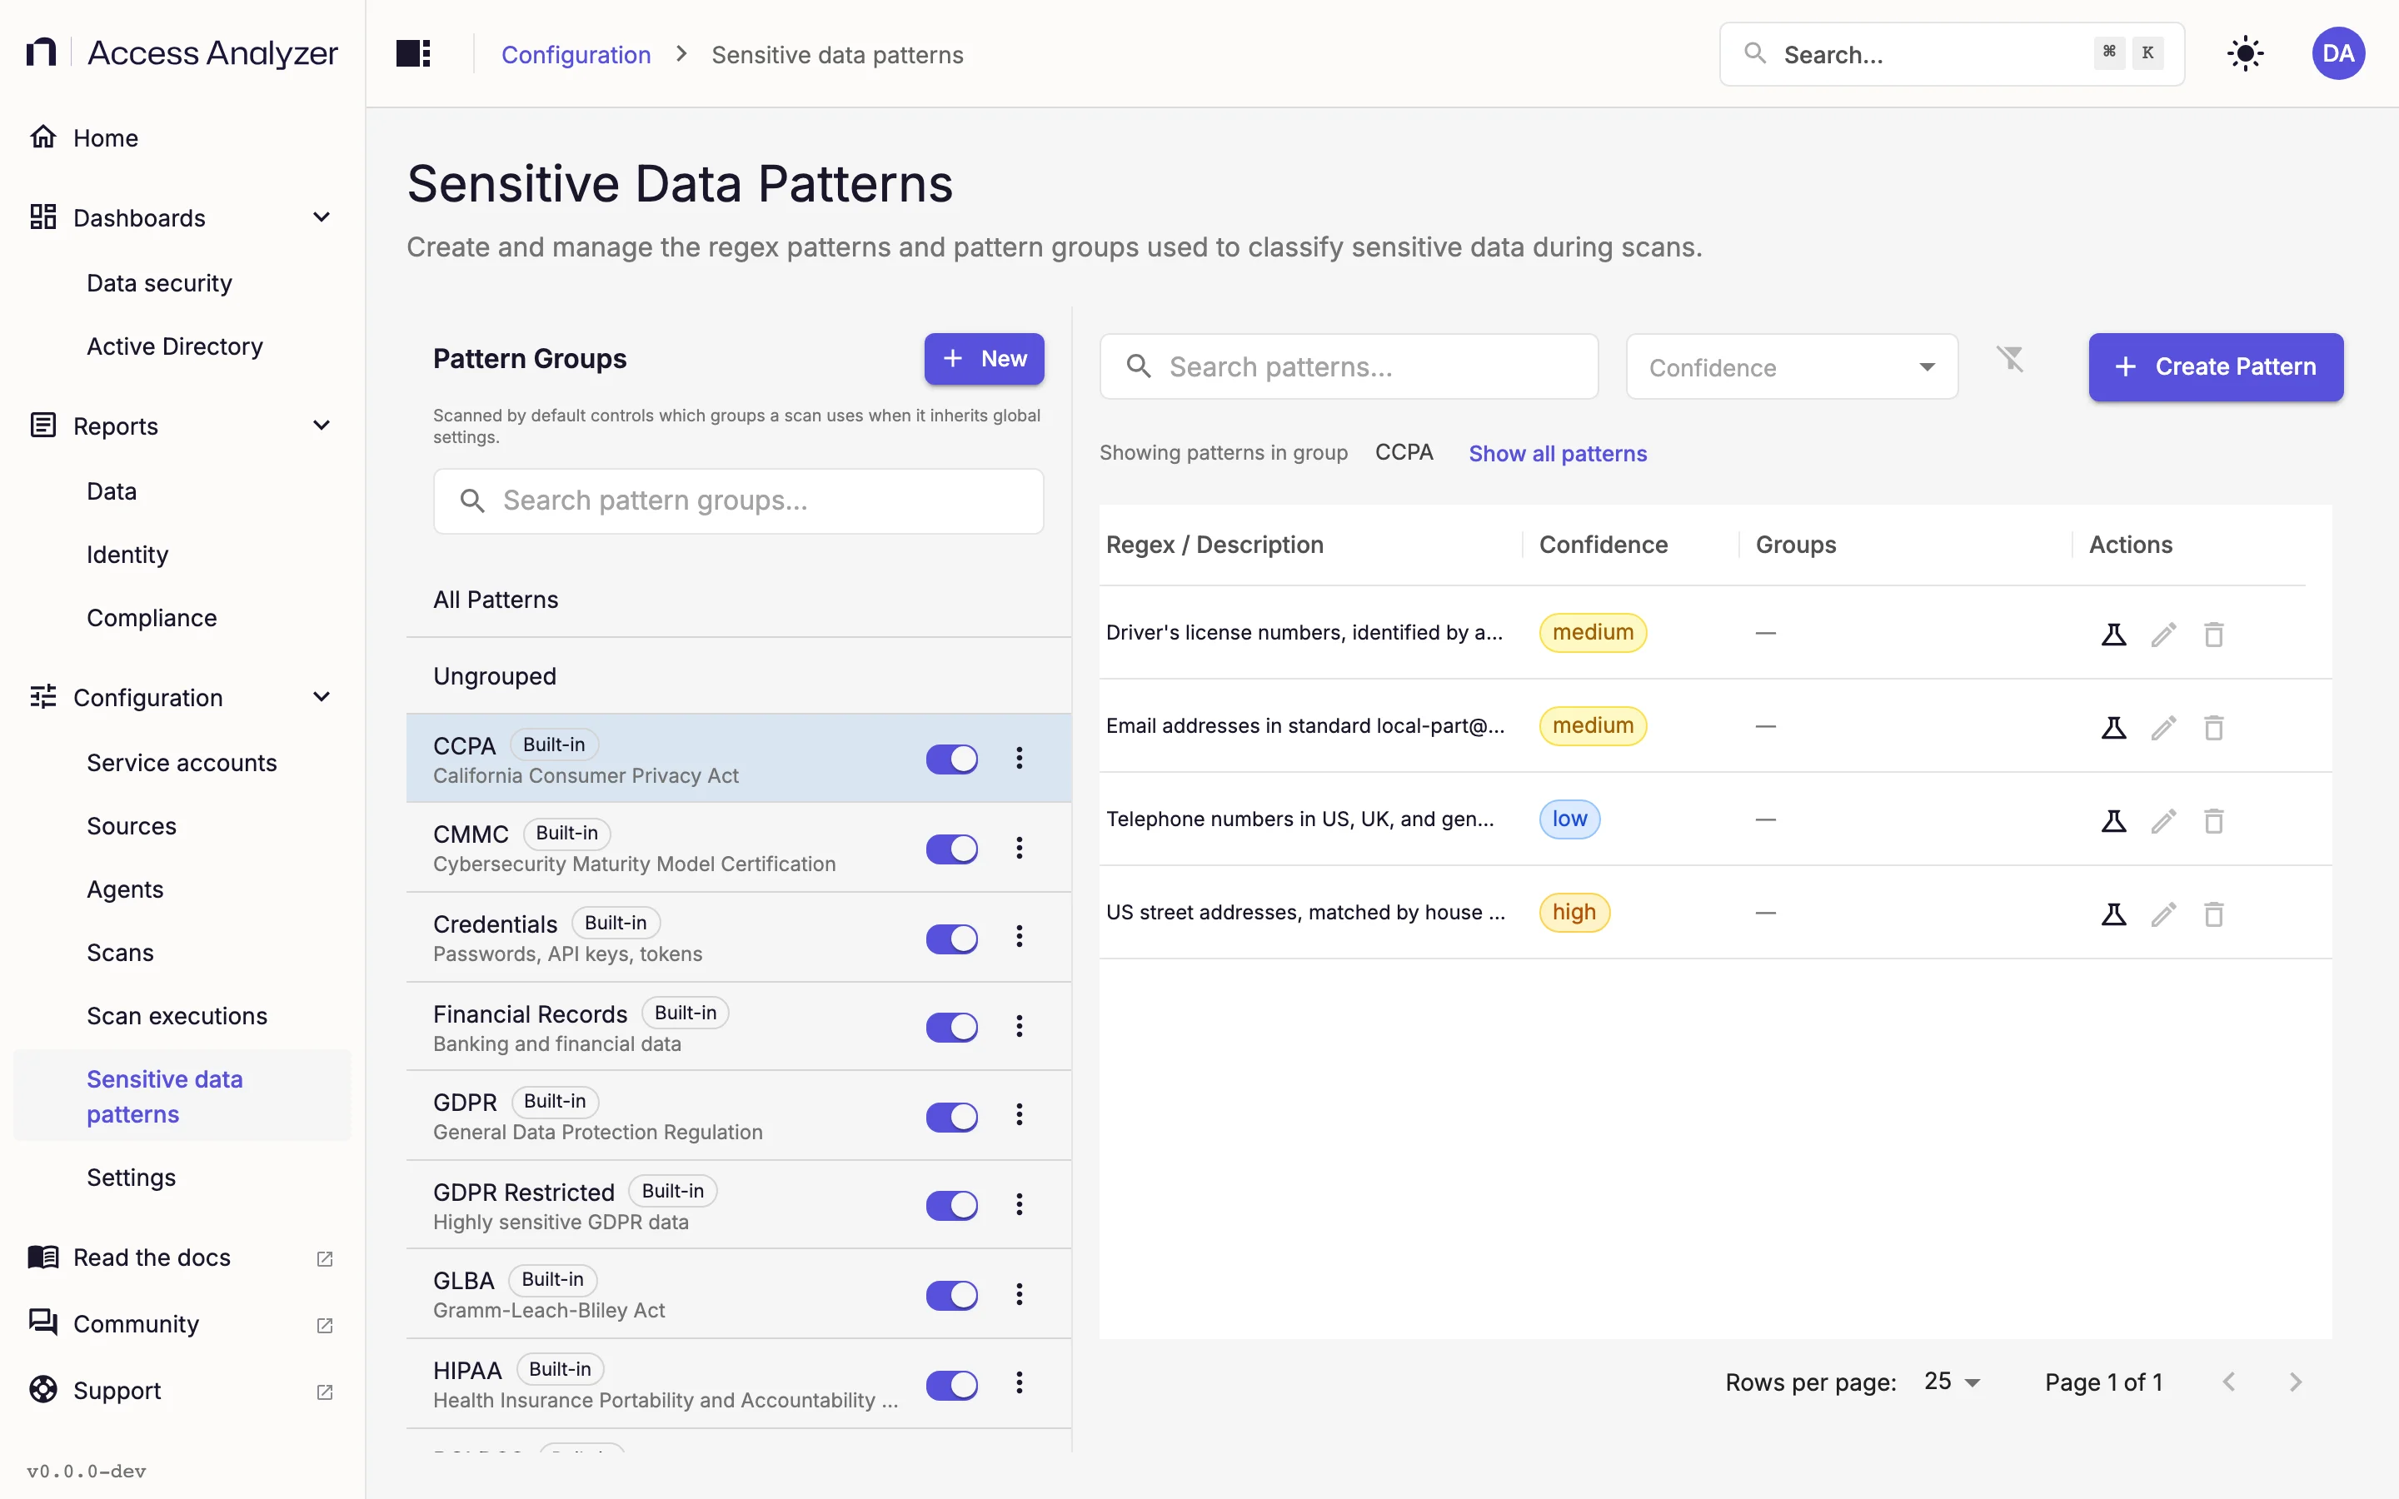Click the Configuration breadcrumb link
The height and width of the screenshot is (1499, 2399).
coord(576,54)
